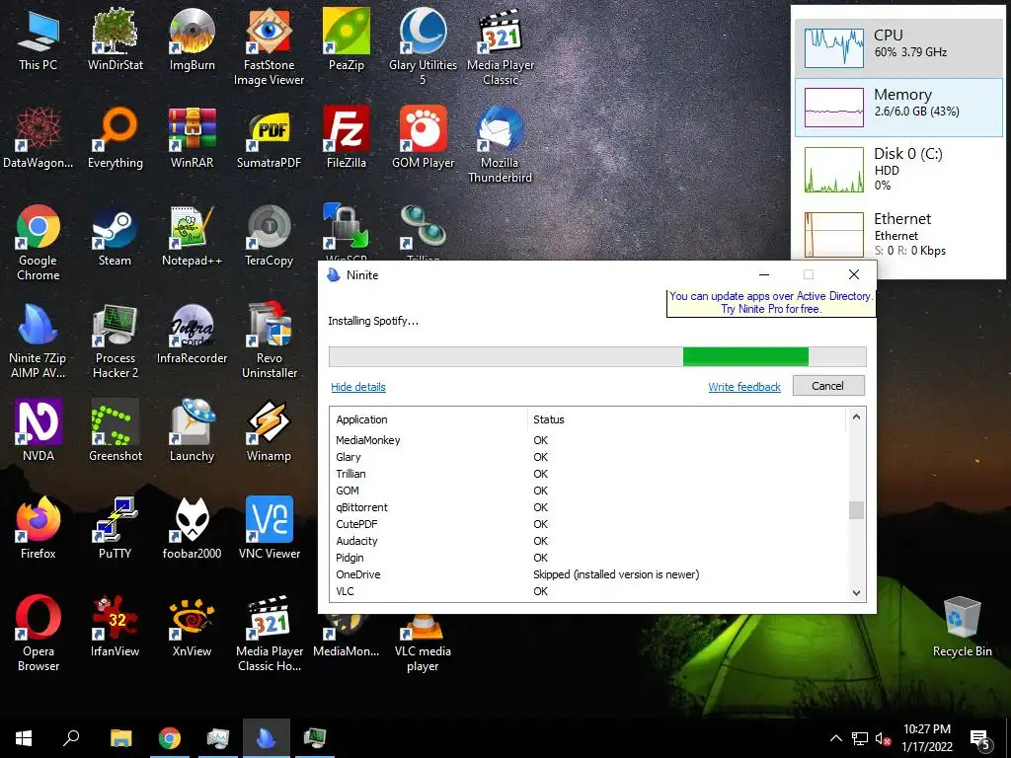Screen dimensions: 1011x758
Task: Open the notification center icon
Action: (x=980, y=739)
